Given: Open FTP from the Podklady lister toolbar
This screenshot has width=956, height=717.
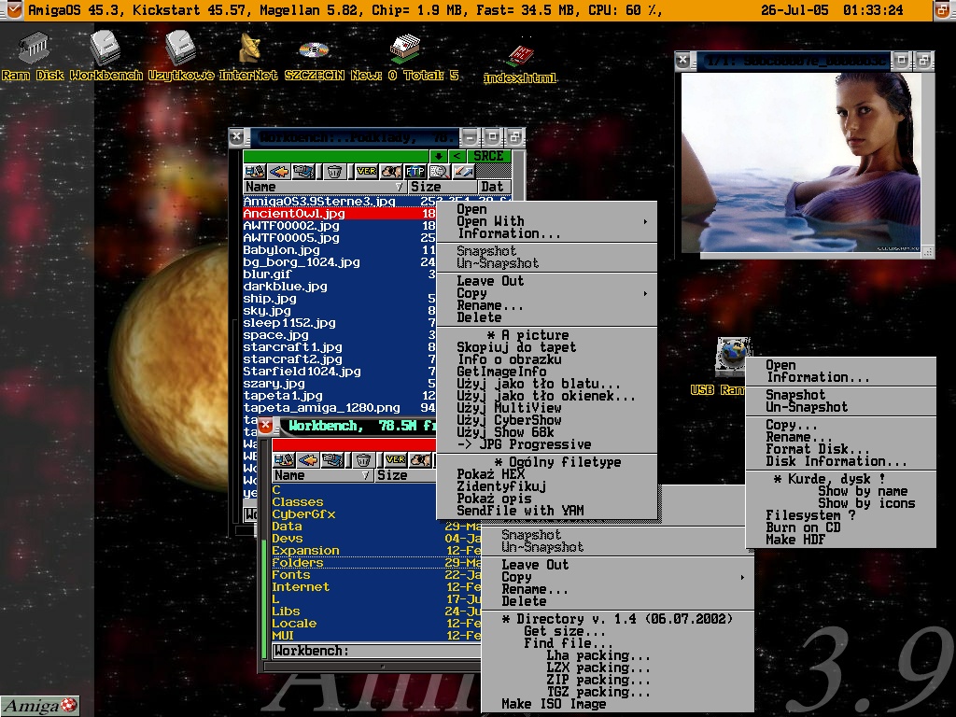Looking at the screenshot, I should click(415, 172).
